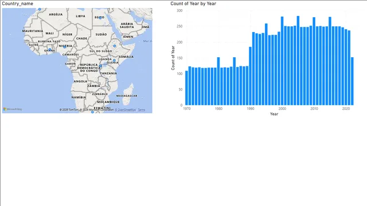Click the 50 y-axis label
Viewport: 367px width, 206px height.
click(x=181, y=89)
